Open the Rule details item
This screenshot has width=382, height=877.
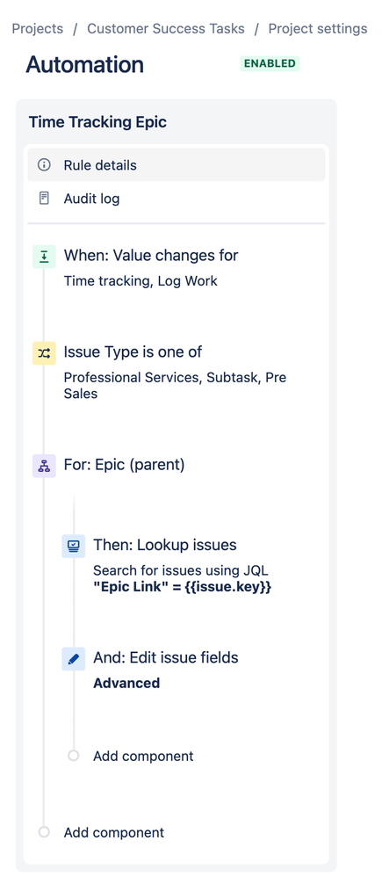177,165
